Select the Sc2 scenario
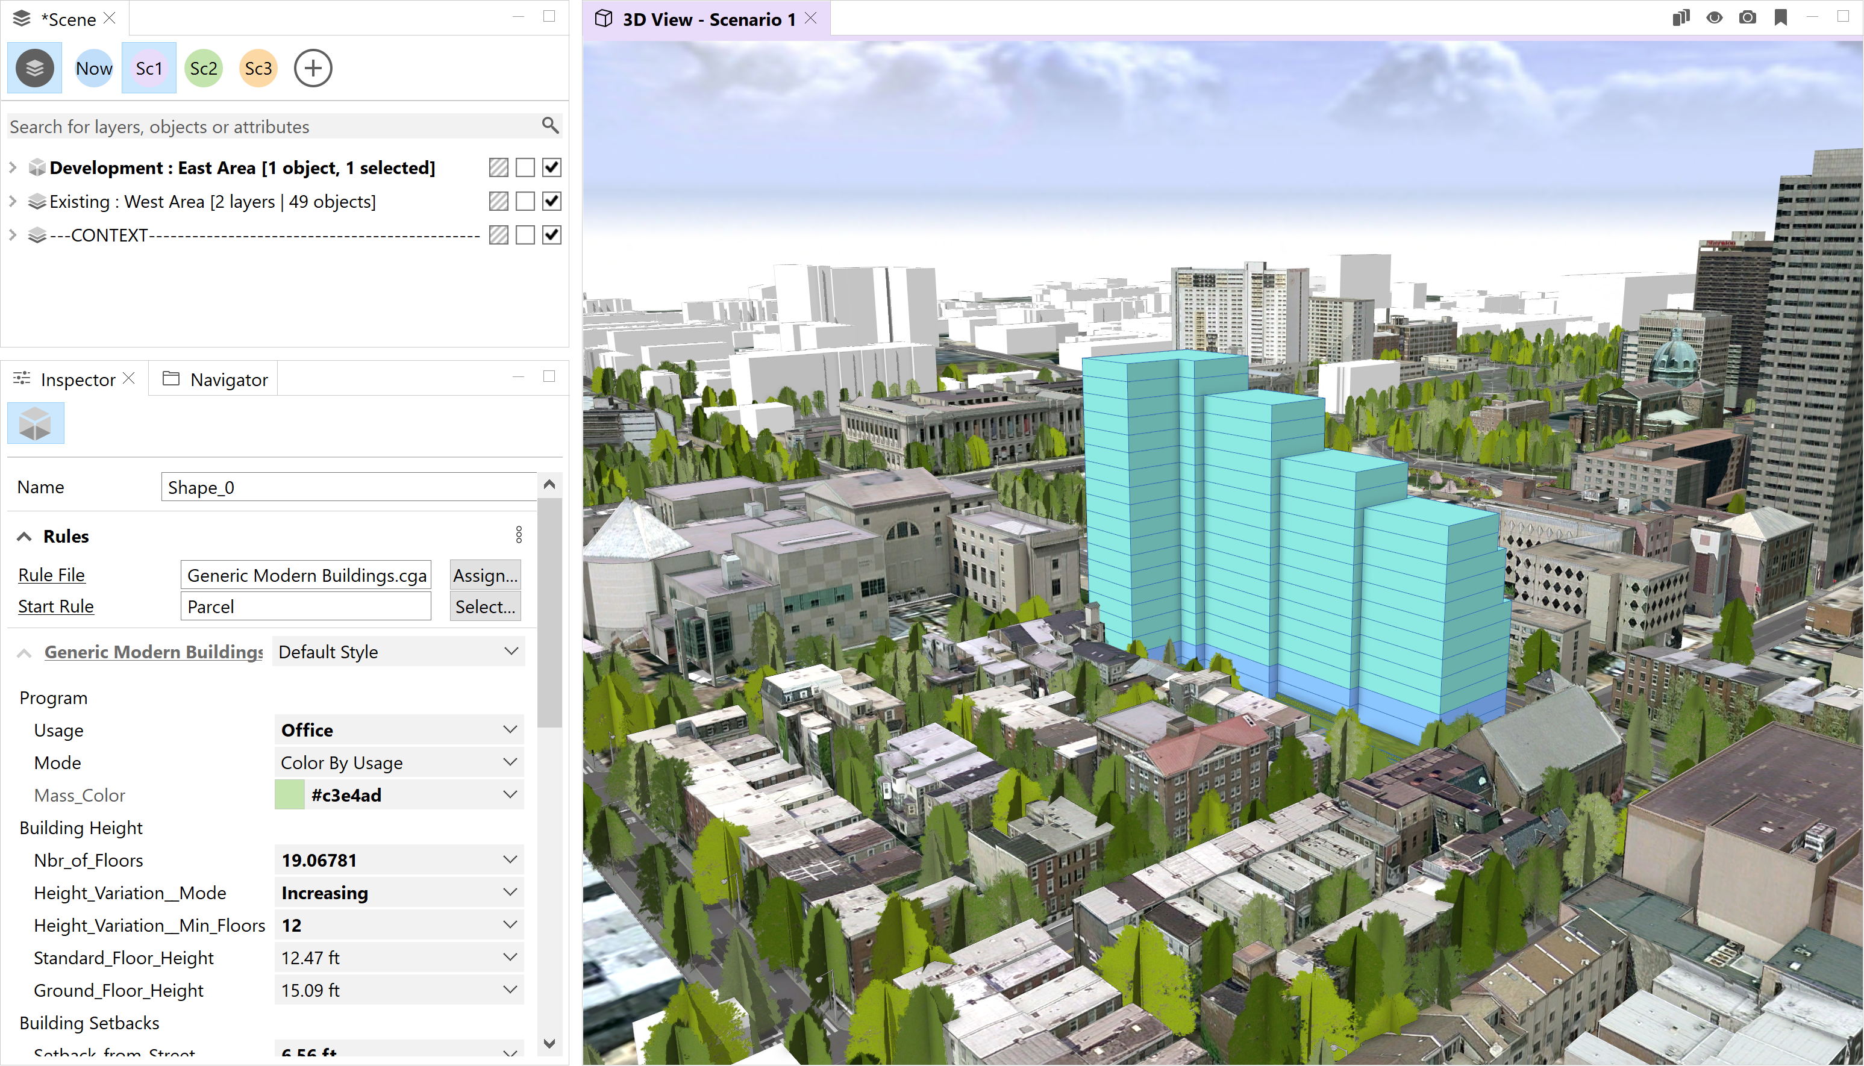Image resolution: width=1864 pixels, height=1066 pixels. [x=203, y=68]
